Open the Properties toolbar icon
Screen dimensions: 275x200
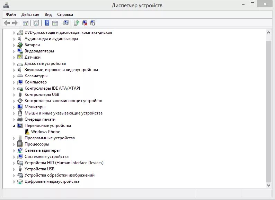coord(36,23)
